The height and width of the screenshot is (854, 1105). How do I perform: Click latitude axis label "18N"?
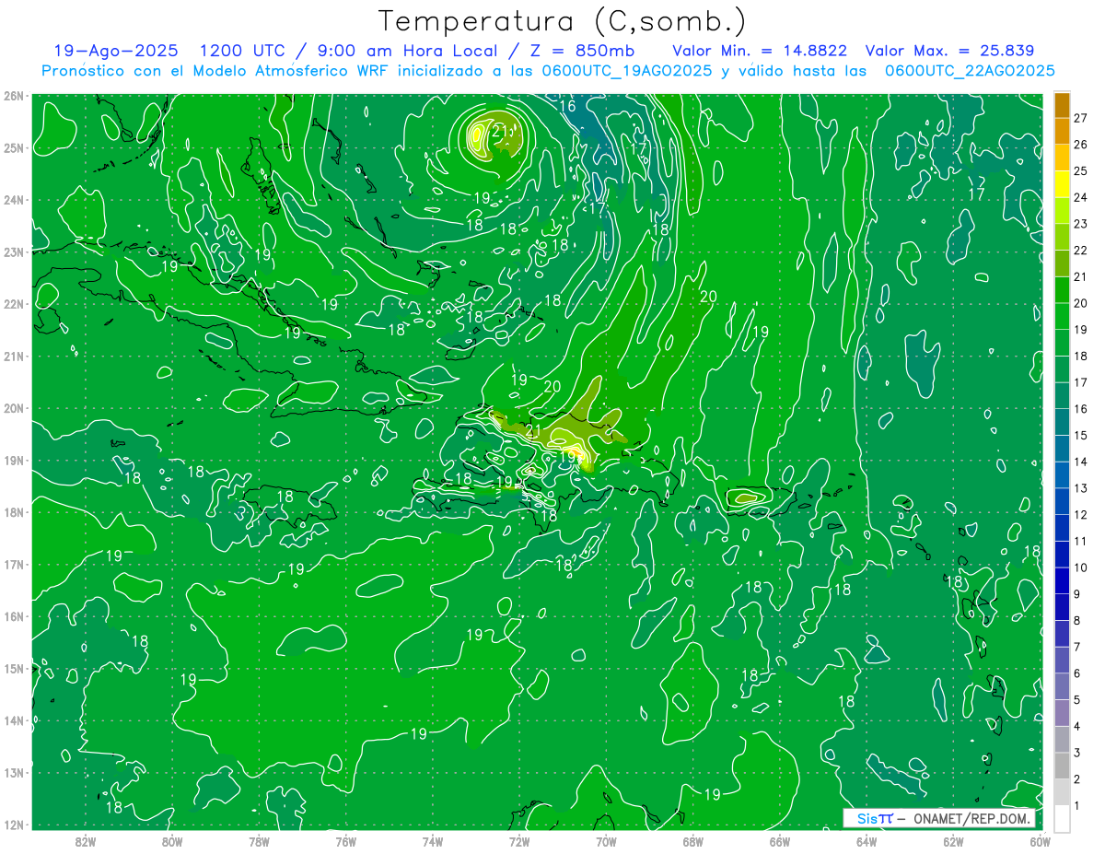(13, 512)
